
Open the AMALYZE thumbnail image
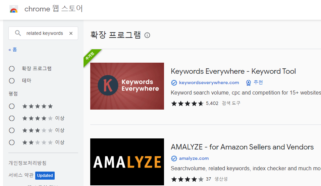click(127, 162)
